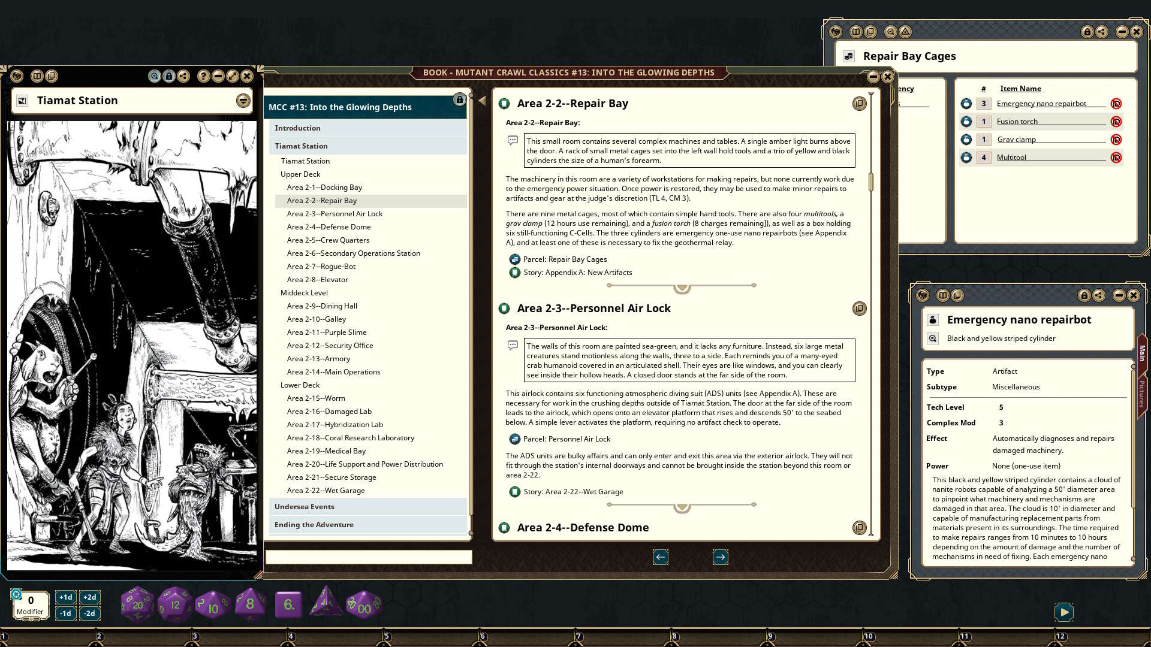Click the help question-mark icon on Tiamat Station window
Screen dimensions: 1151x647
coord(203,77)
